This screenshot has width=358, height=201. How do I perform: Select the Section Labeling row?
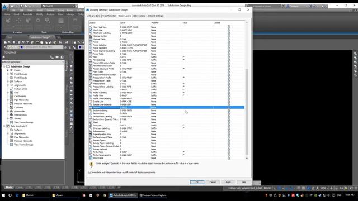click(167, 111)
